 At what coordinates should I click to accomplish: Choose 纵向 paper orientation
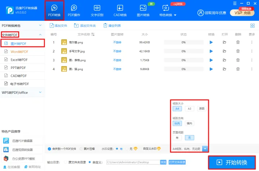177,123
